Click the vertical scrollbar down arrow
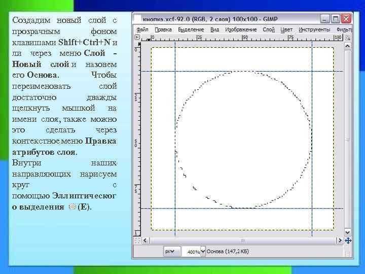The height and width of the screenshot is (274, 365). [348, 232]
